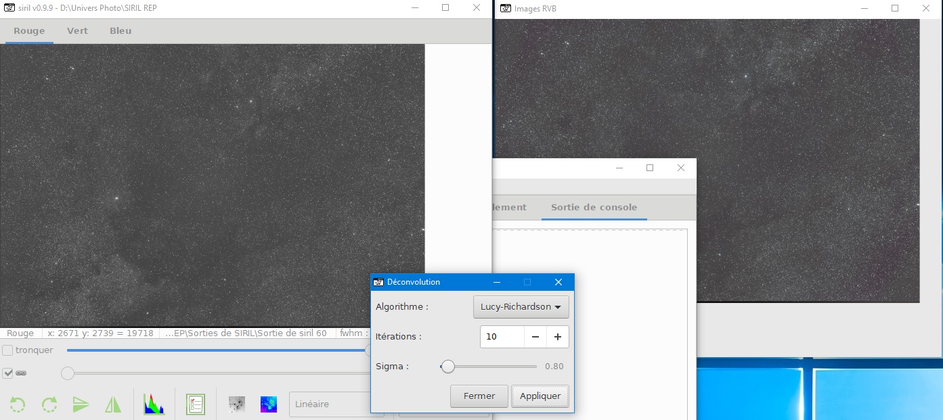Viewport: 943px width, 420px height.
Task: Toggle negative view star-field icon
Action: pos(236,404)
